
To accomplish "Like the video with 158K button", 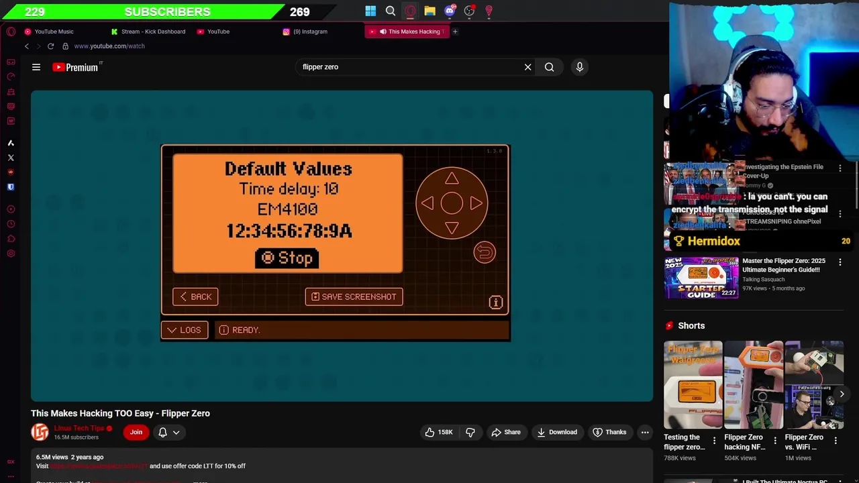I will point(438,432).
